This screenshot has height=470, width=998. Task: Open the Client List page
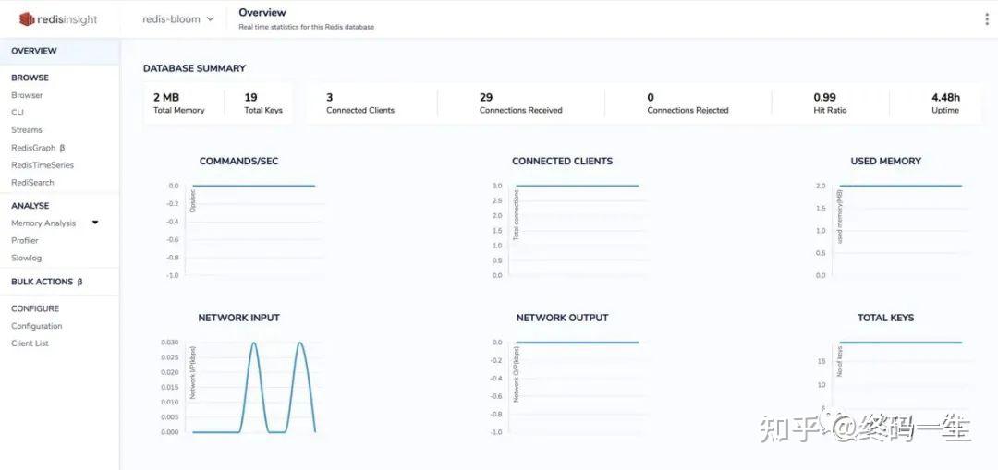coord(30,343)
